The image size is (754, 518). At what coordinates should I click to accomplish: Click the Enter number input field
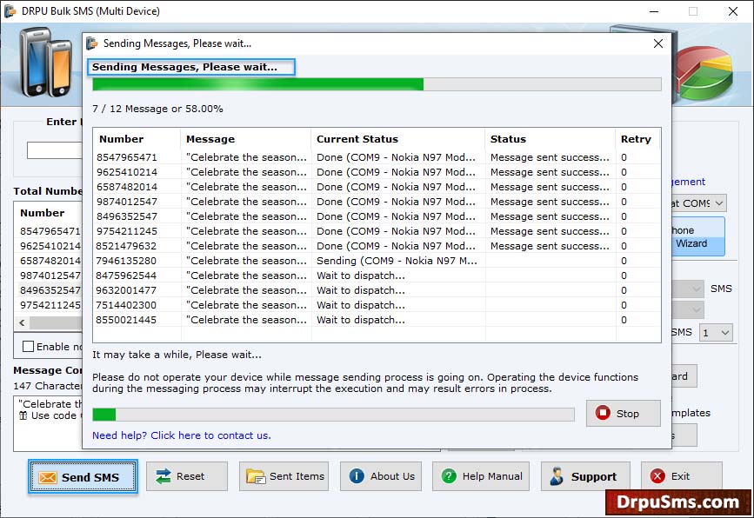(x=55, y=150)
